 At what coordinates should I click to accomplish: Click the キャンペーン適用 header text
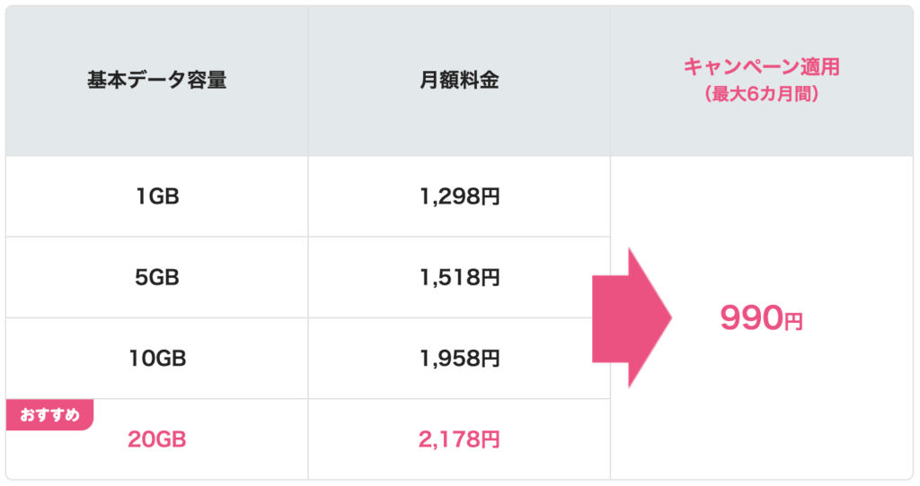762,66
